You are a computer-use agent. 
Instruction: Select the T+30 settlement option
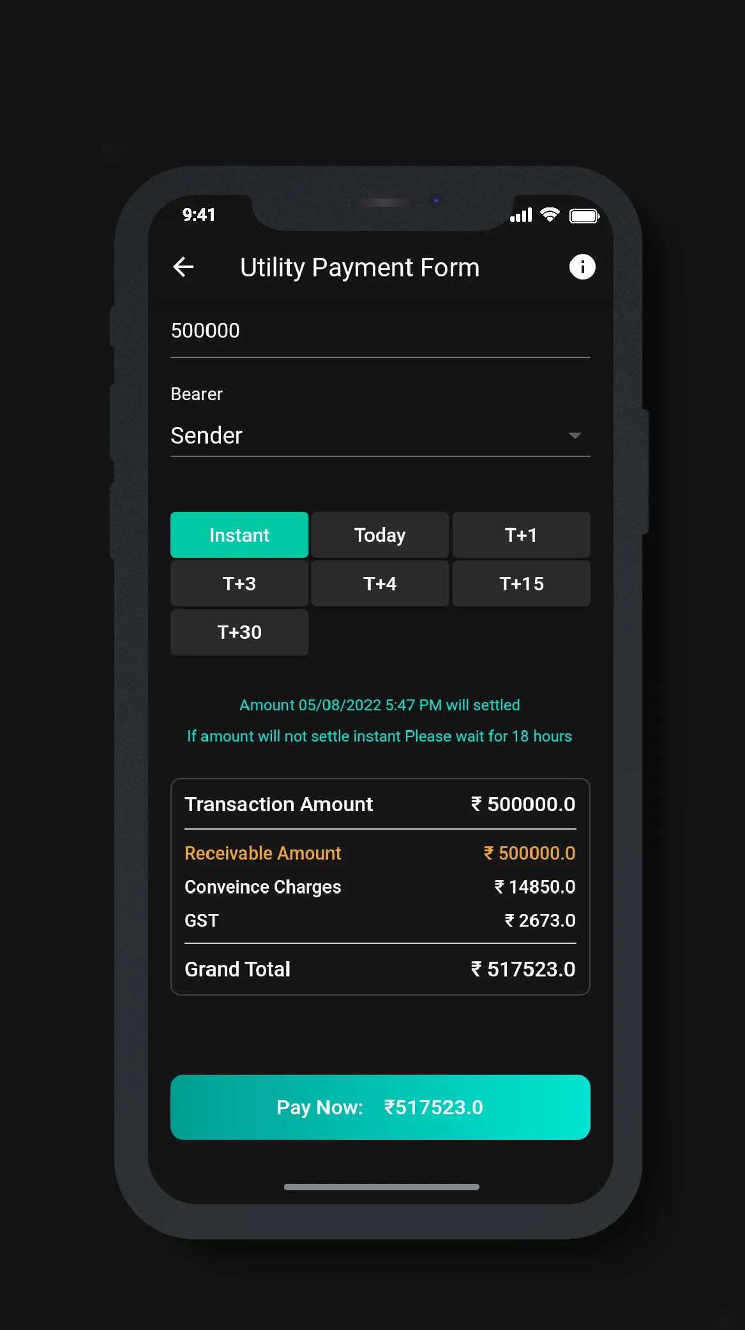click(x=239, y=632)
